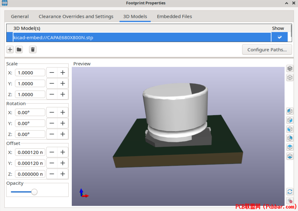Select the 3D Models tab
The width and height of the screenshot is (298, 211).
tap(135, 16)
